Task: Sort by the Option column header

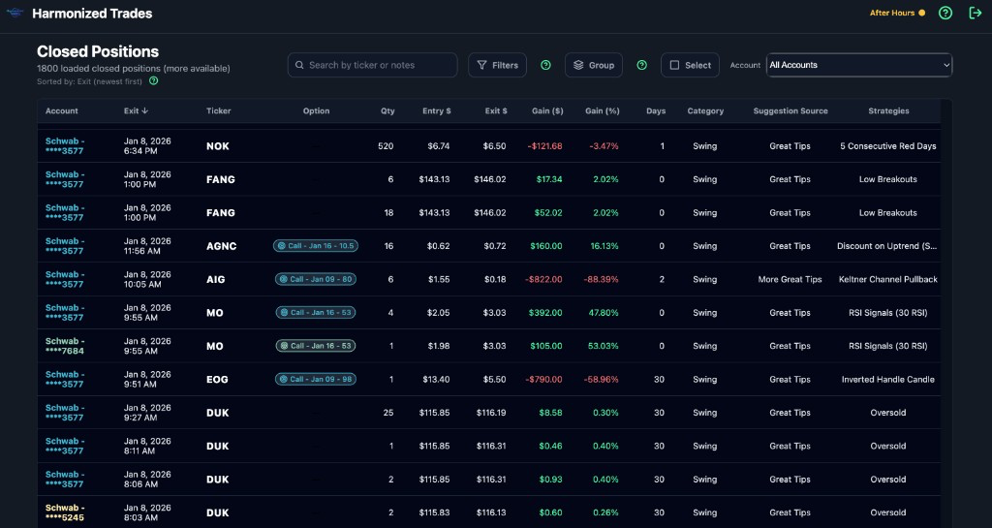Action: coord(316,110)
